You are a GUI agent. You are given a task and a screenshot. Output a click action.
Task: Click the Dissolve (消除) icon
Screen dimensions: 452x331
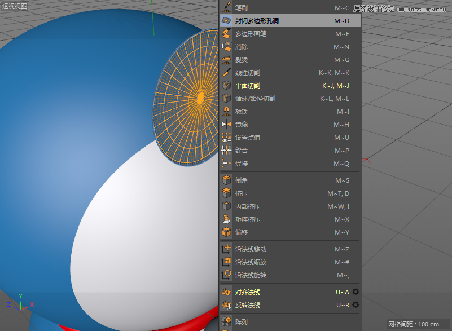pos(226,47)
